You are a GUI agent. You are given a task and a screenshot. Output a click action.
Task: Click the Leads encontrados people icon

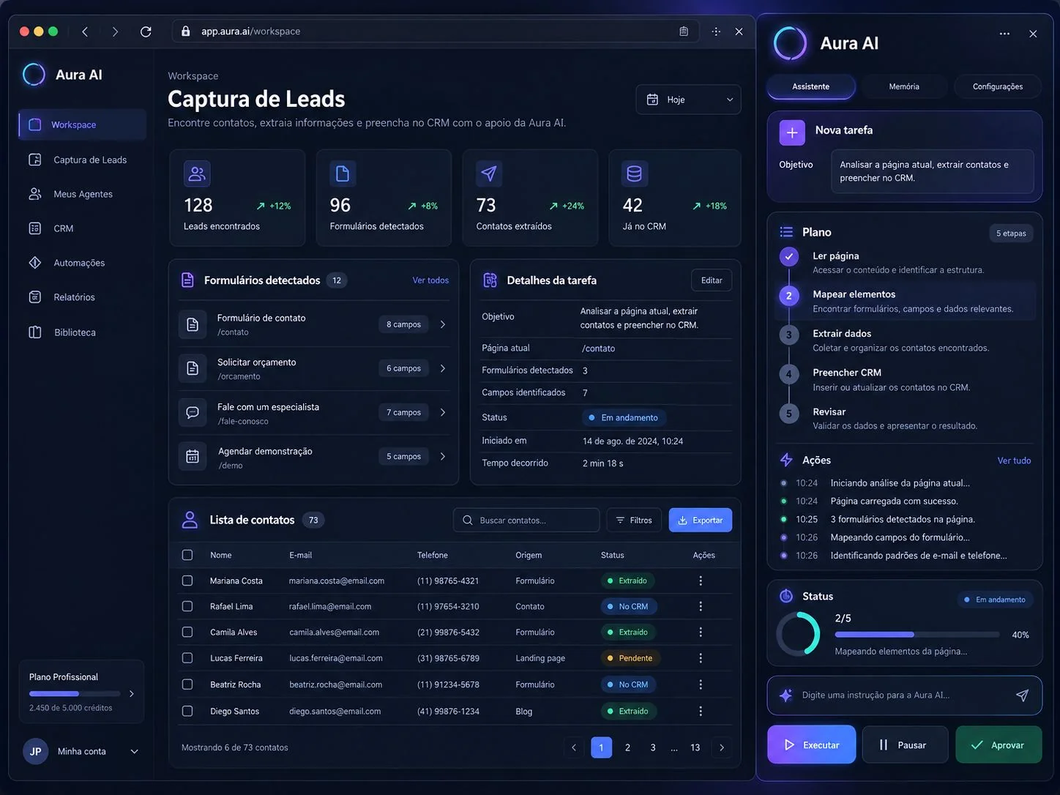[197, 173]
